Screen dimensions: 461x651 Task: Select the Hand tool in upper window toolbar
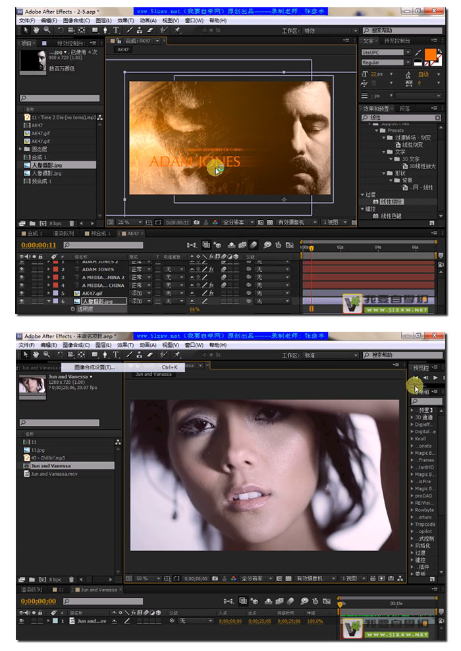(36, 30)
